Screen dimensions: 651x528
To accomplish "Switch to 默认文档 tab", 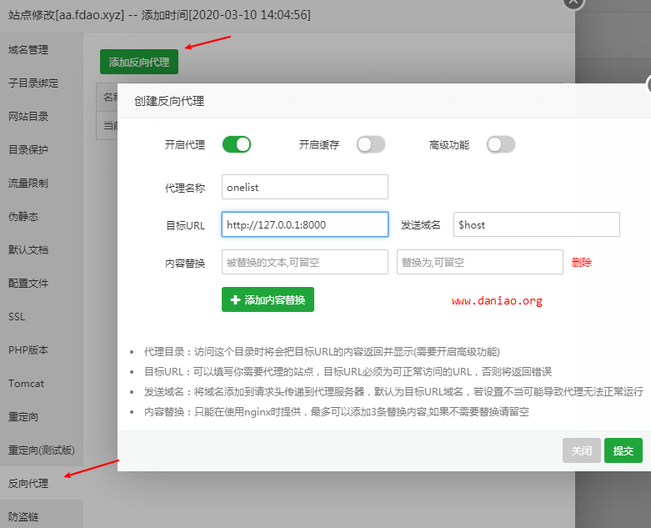I will click(x=42, y=249).
